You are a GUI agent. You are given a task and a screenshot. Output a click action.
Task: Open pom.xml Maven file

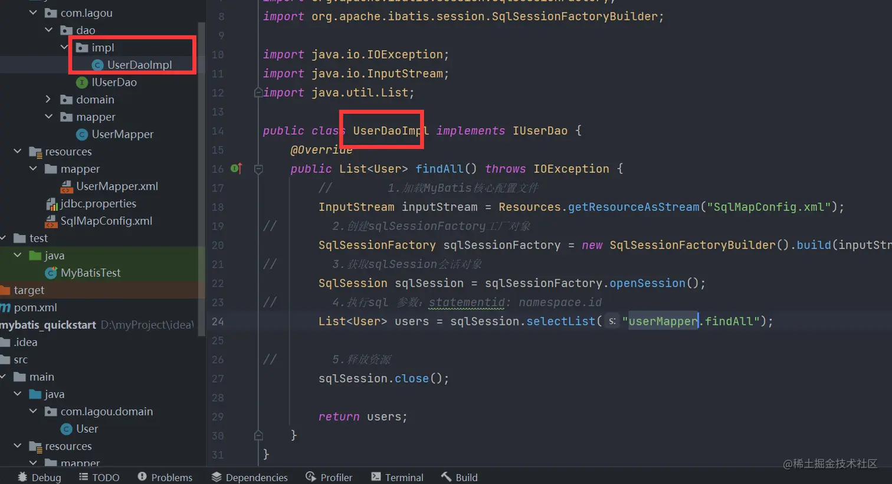click(35, 308)
